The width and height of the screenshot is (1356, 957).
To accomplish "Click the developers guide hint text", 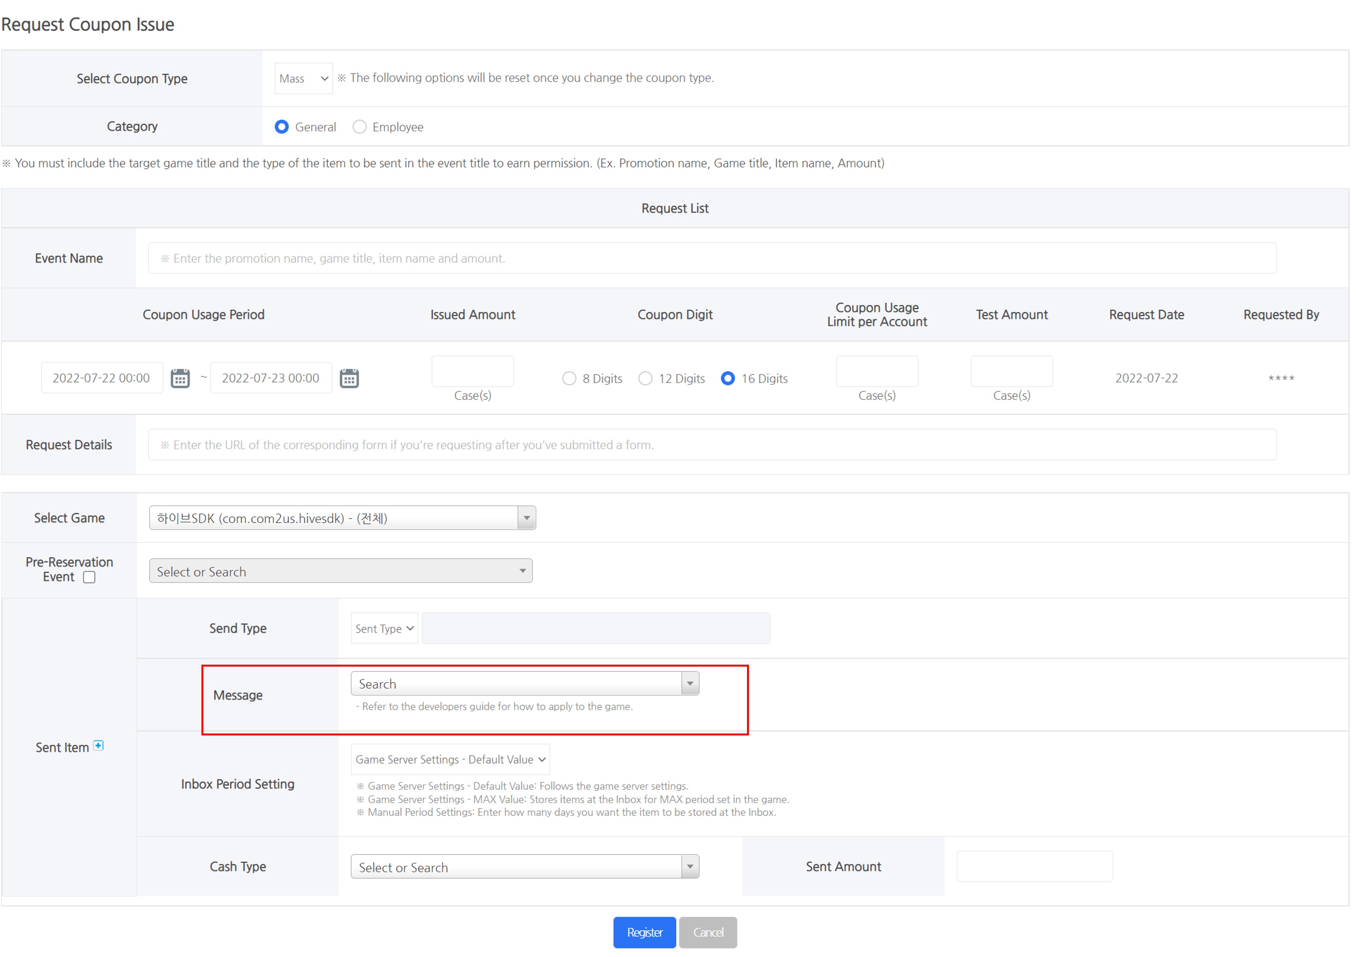I will tap(494, 706).
